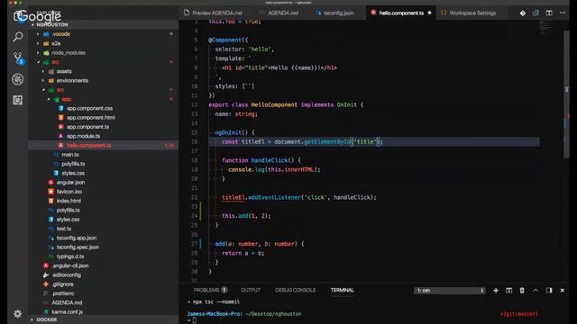Open the Source Control view
The height and width of the screenshot is (324, 577).
point(18,58)
